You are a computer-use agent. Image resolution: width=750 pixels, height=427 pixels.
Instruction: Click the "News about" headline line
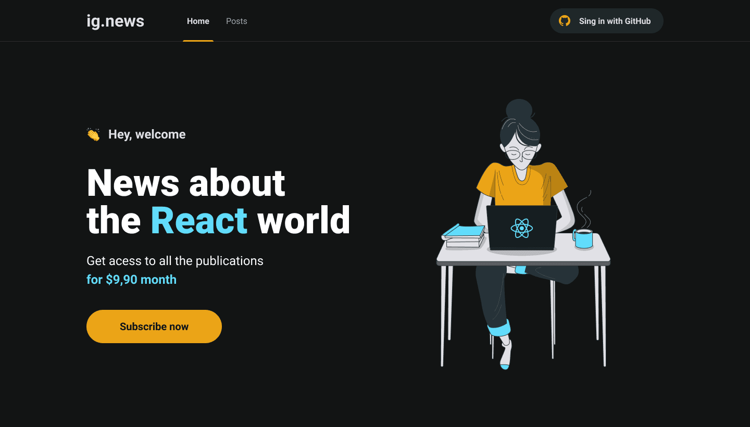coord(186,183)
